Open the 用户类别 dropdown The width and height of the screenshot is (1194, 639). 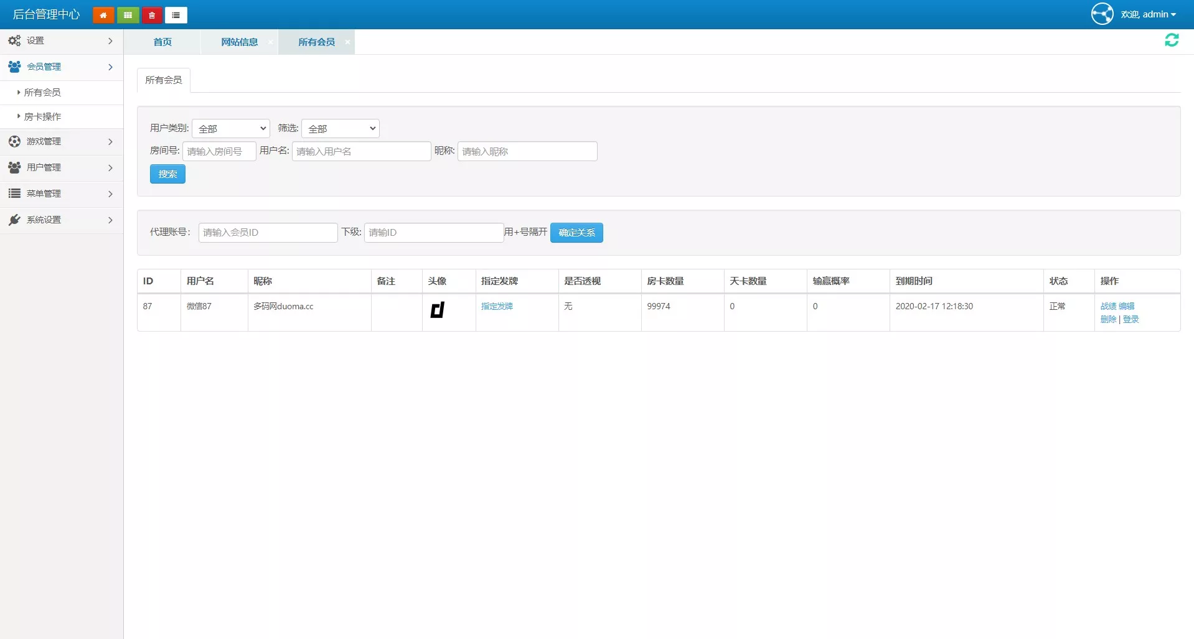(x=231, y=129)
